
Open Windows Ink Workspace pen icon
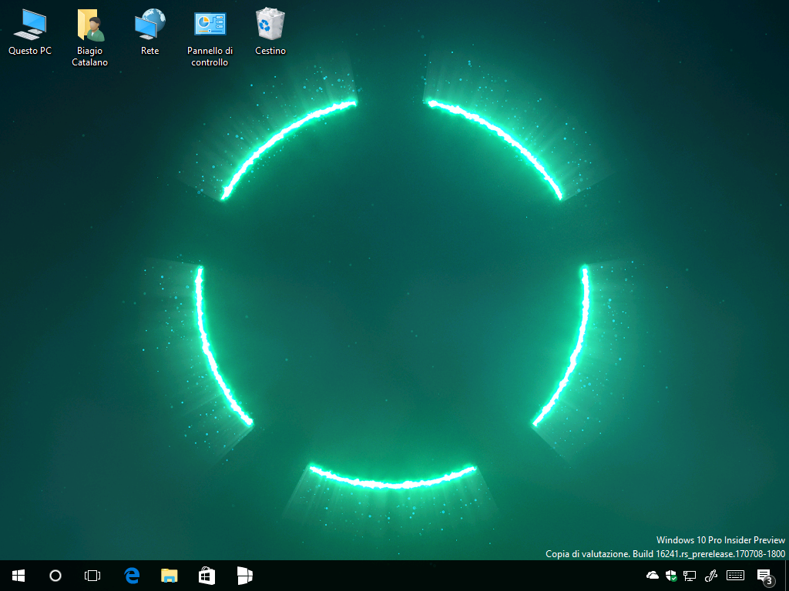710,576
